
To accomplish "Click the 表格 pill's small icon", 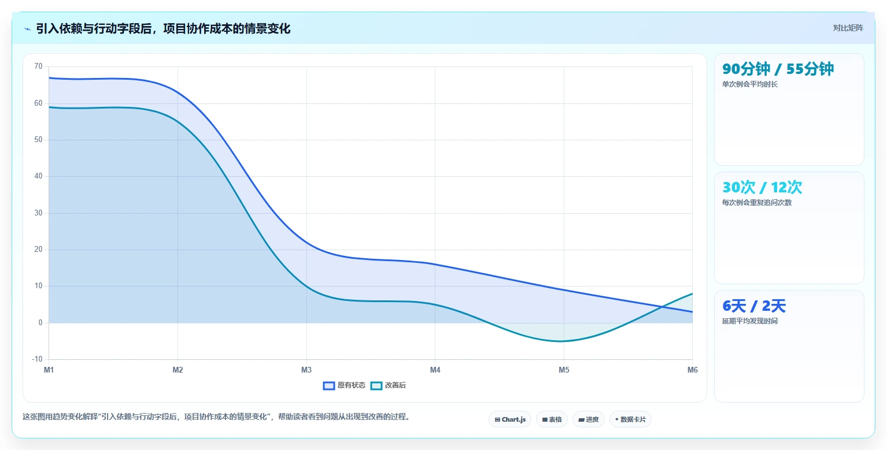I will 545,419.
